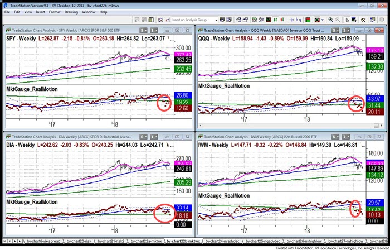The image size is (390, 250).
Task: Click the hammer and tools toolbar icon
Action: click(363, 20)
